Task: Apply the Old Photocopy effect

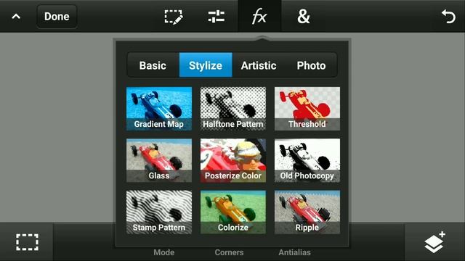Action: click(307, 160)
